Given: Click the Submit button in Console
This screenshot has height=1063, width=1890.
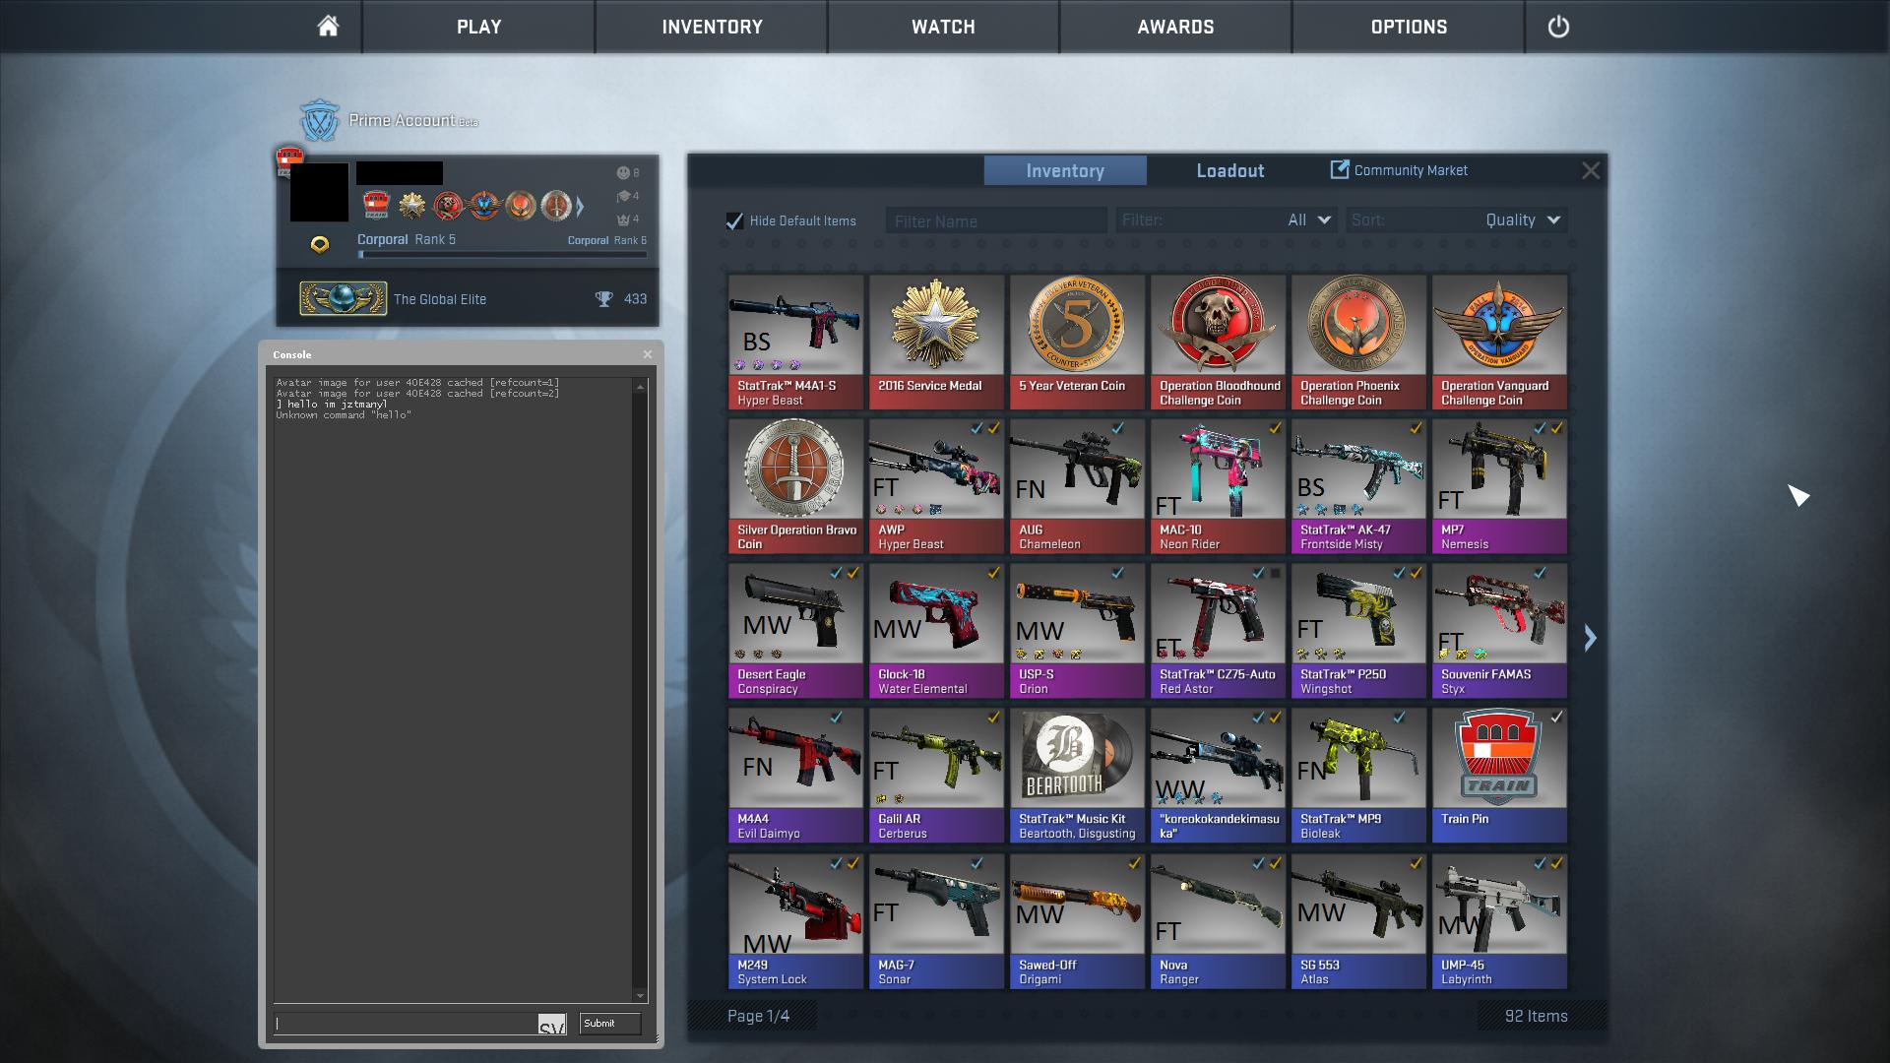Looking at the screenshot, I should [610, 1024].
